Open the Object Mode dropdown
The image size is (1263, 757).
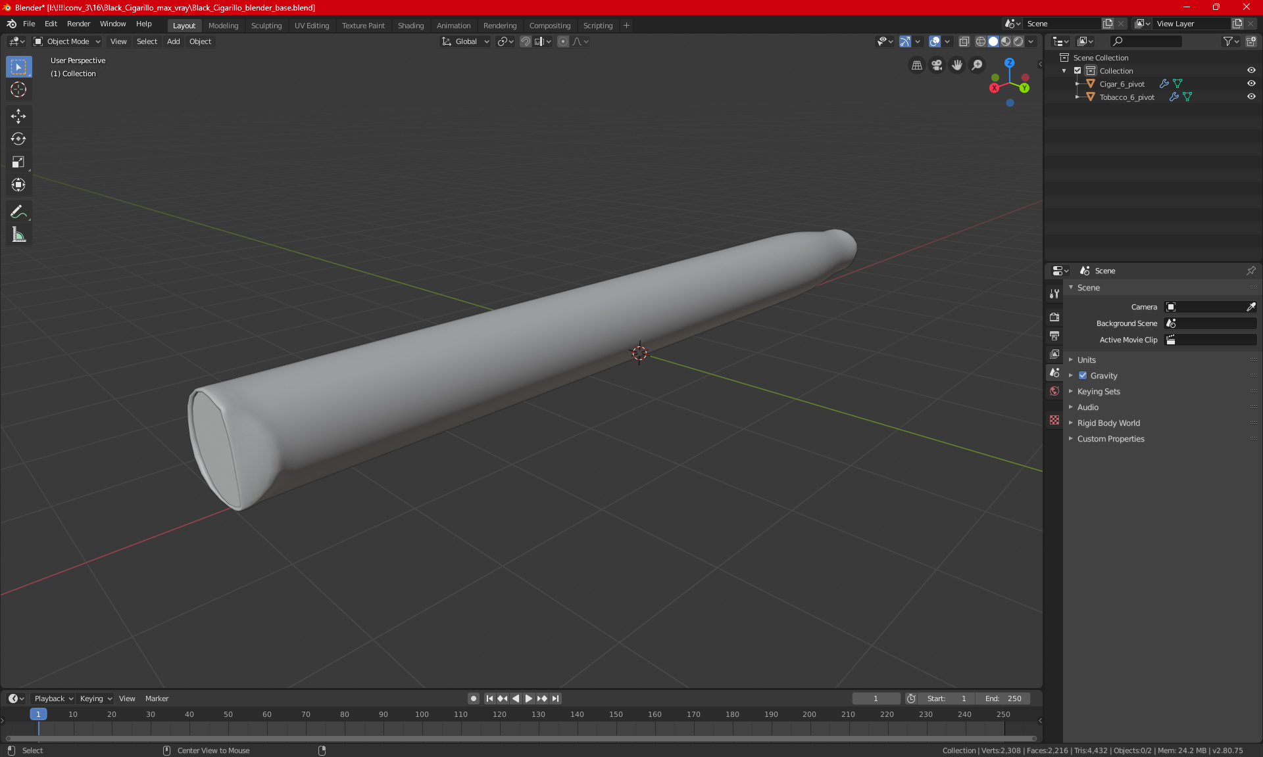[x=67, y=41]
